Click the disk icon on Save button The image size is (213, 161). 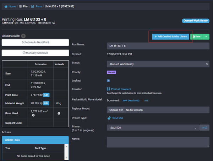(x=194, y=37)
